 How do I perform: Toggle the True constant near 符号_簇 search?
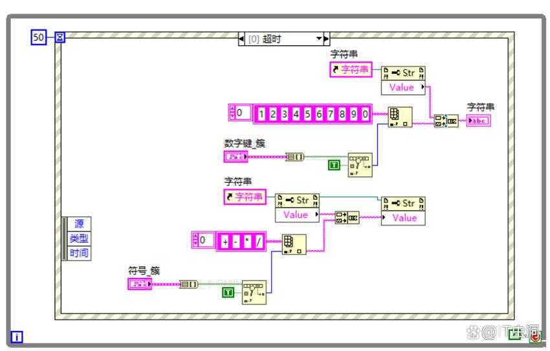(x=228, y=292)
